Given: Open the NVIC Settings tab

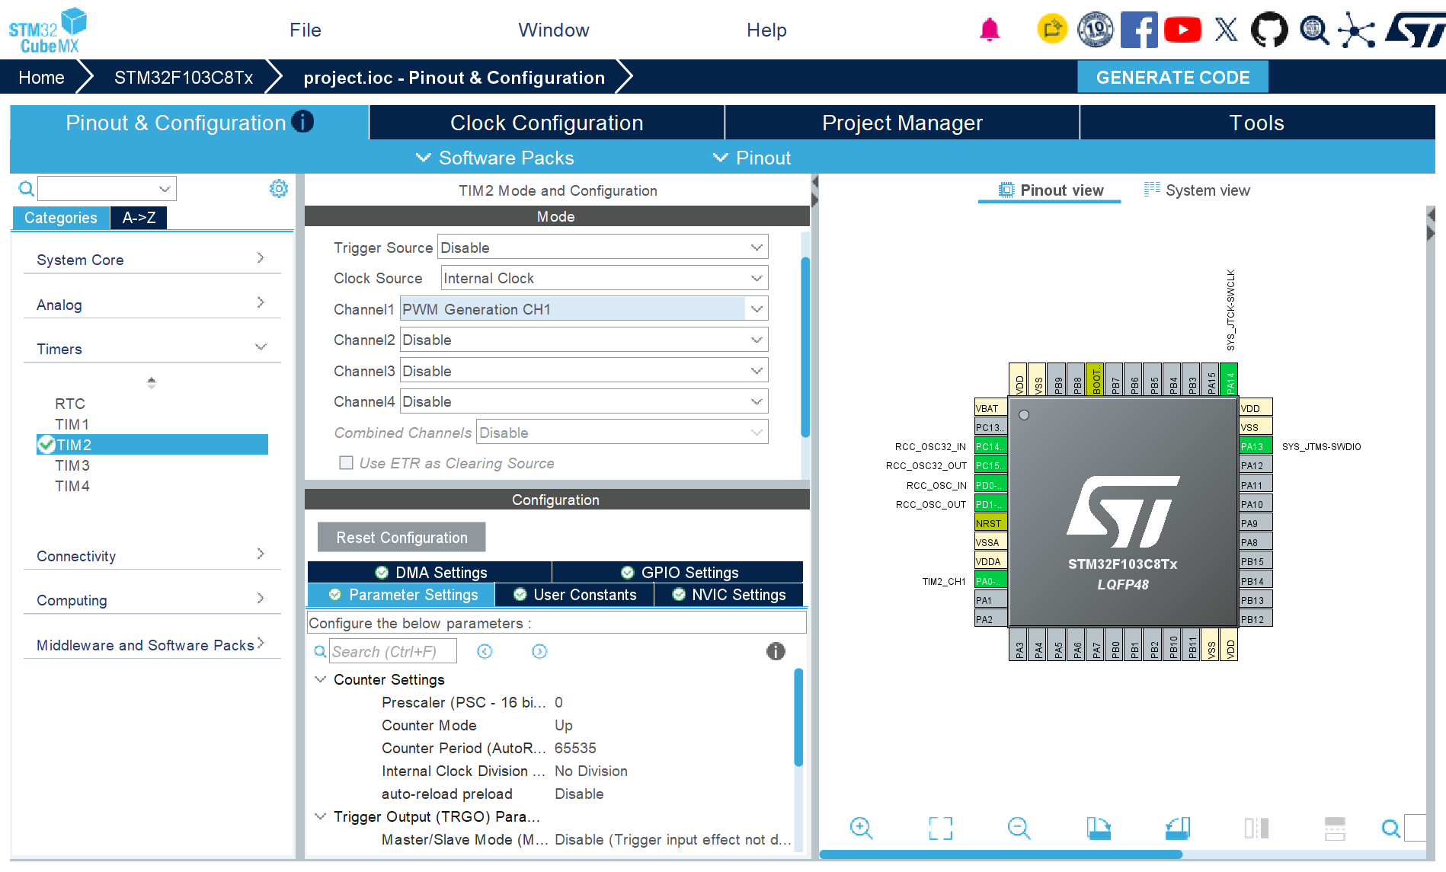Looking at the screenshot, I should [729, 595].
